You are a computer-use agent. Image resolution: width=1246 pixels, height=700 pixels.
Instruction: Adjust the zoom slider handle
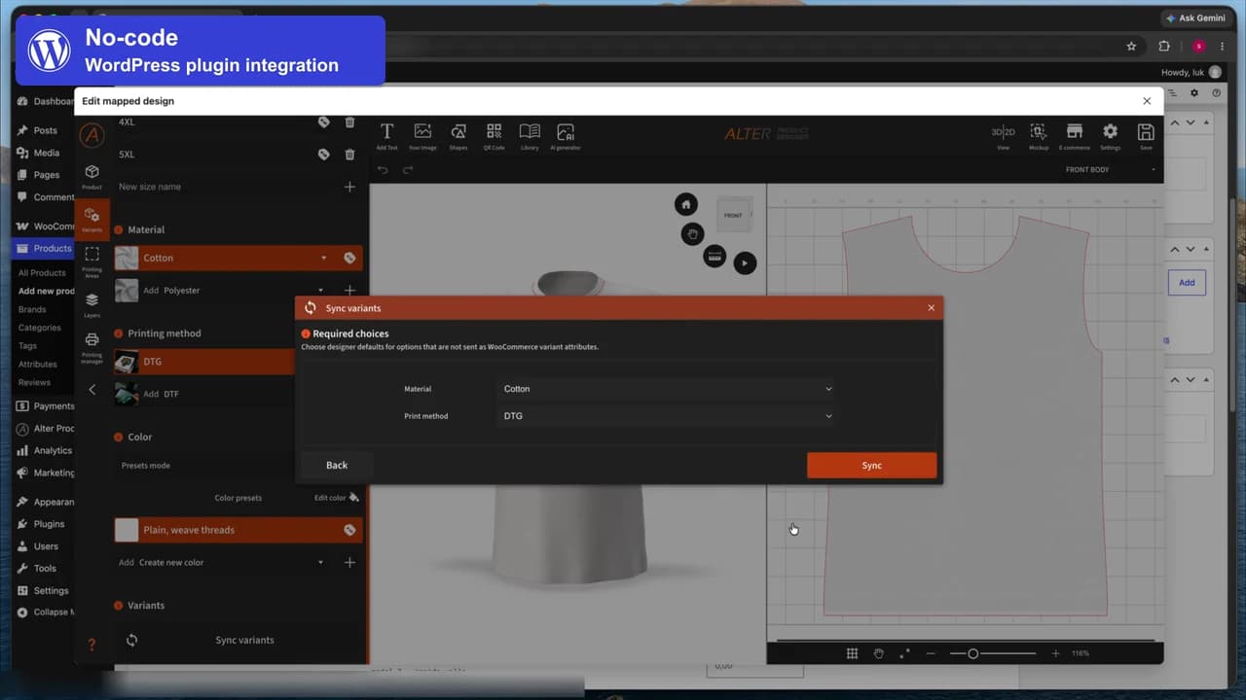[x=972, y=653]
